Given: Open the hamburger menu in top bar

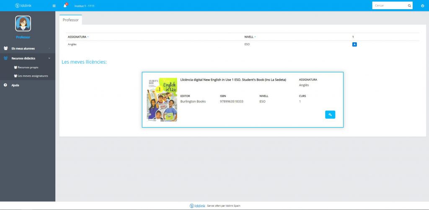Looking at the screenshot, I should tap(54, 6).
